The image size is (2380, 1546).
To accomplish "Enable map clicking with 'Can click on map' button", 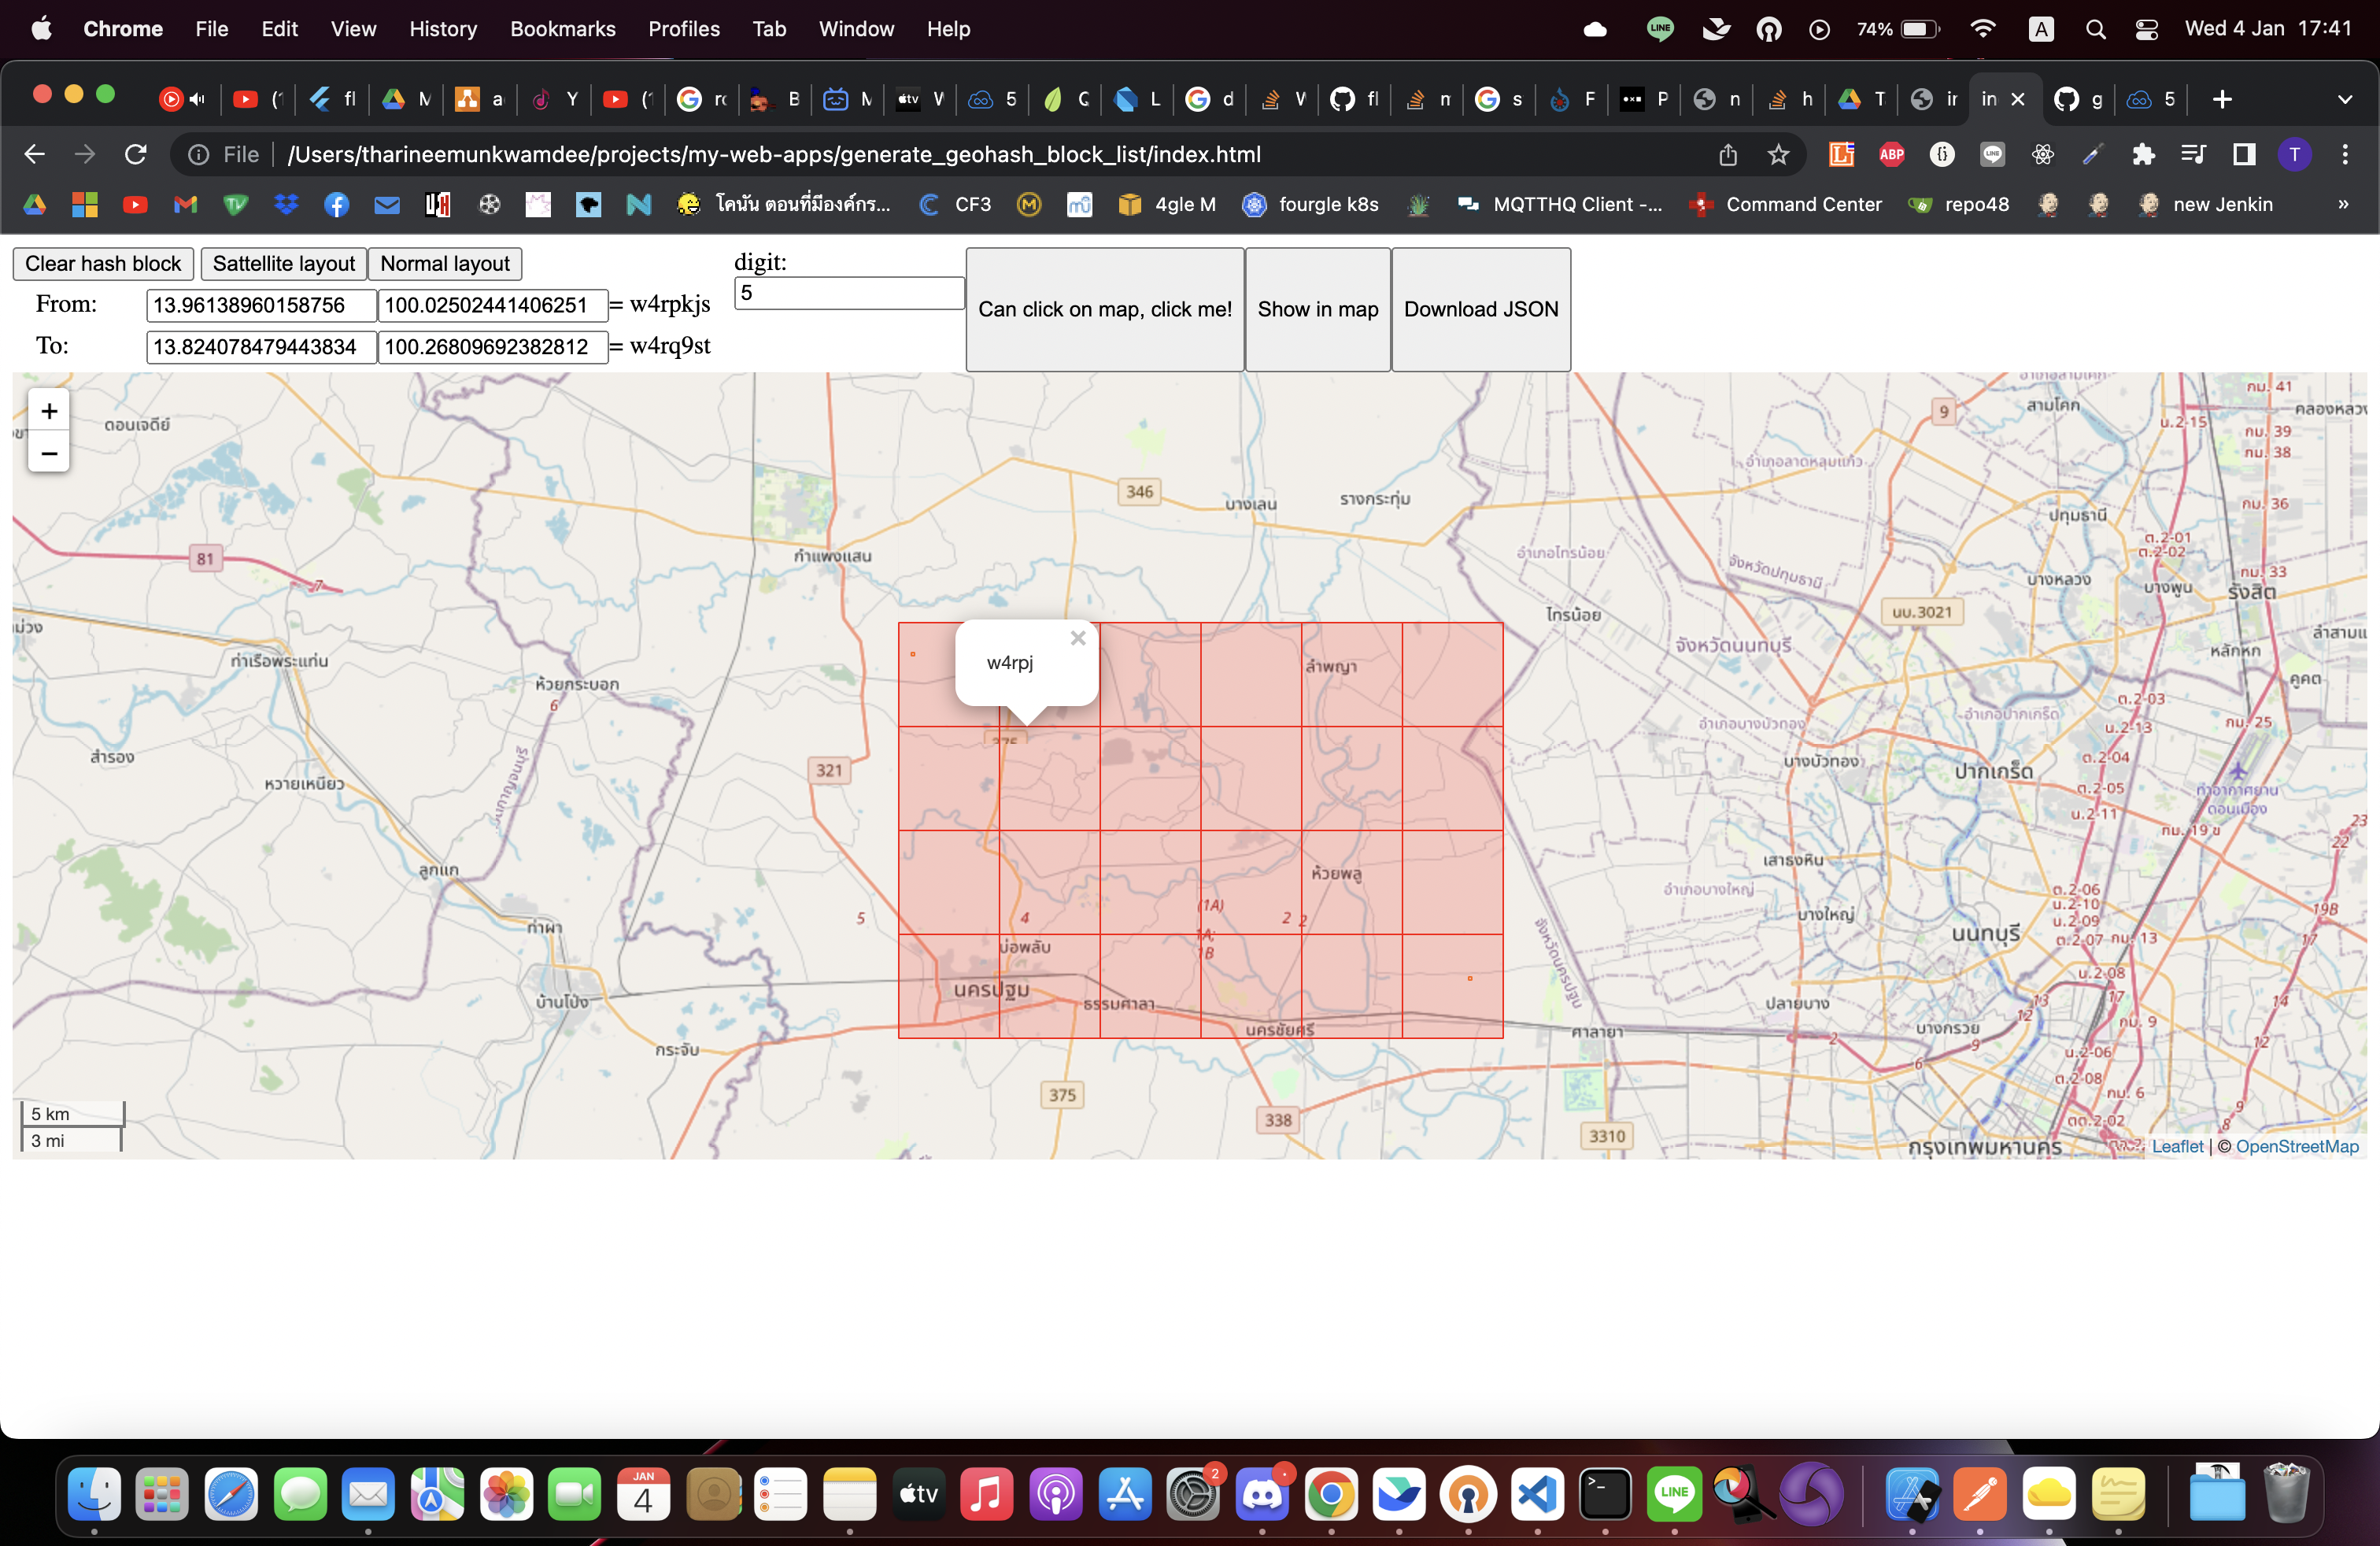I will coord(1104,309).
